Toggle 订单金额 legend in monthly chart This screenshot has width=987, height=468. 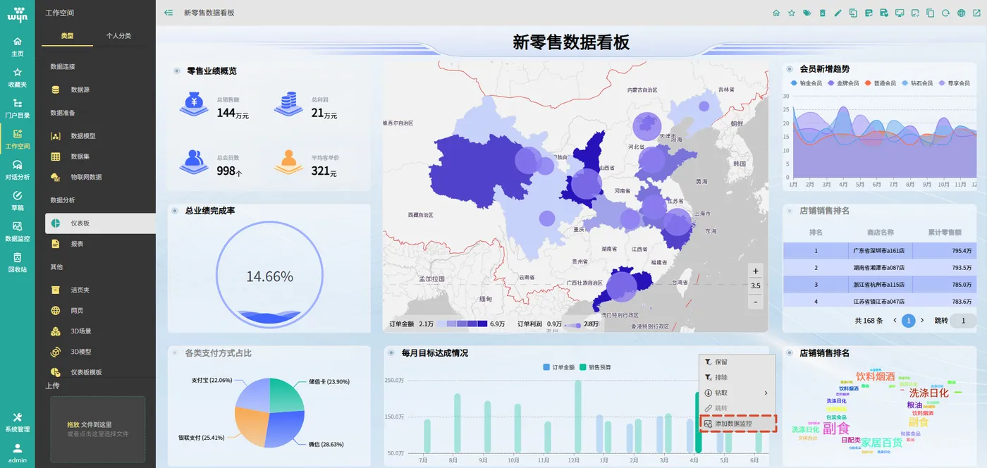558,367
